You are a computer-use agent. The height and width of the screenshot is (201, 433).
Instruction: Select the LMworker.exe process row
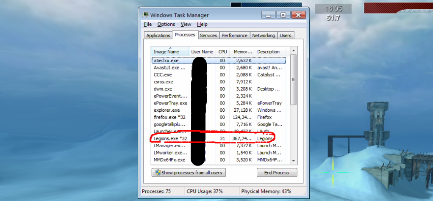(x=219, y=153)
